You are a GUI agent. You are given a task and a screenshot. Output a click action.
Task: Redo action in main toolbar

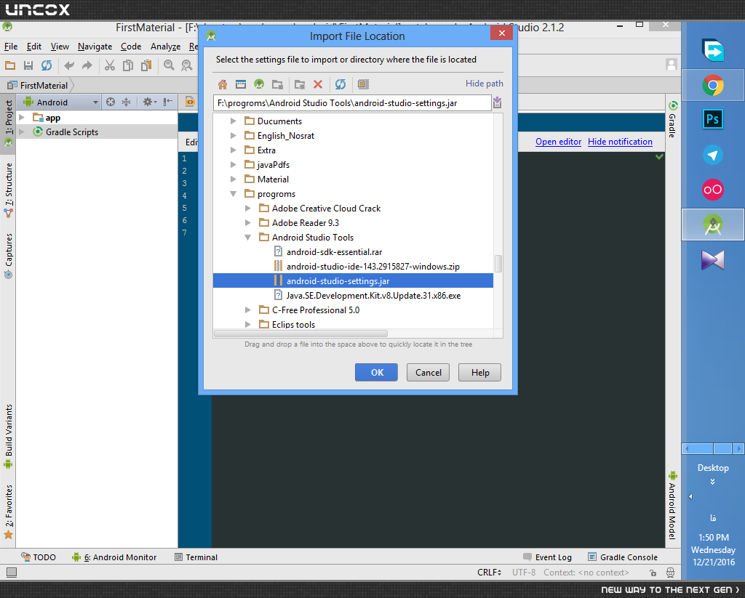[87, 65]
